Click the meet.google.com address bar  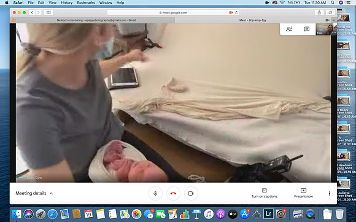pos(173,12)
